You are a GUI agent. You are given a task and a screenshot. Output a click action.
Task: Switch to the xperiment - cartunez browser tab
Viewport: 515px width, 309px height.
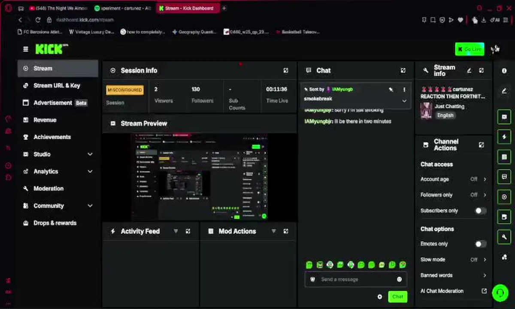pyautogui.click(x=122, y=8)
